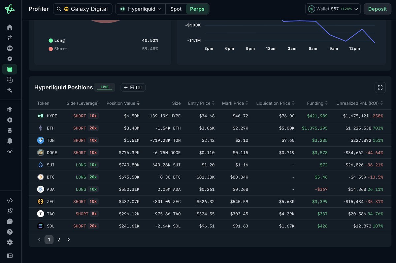Click the code brackets sidebar icon
Viewport: 396px width, 263px height.
pos(10,200)
